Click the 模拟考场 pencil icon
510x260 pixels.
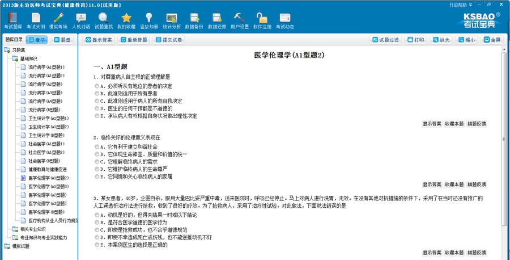point(58,21)
